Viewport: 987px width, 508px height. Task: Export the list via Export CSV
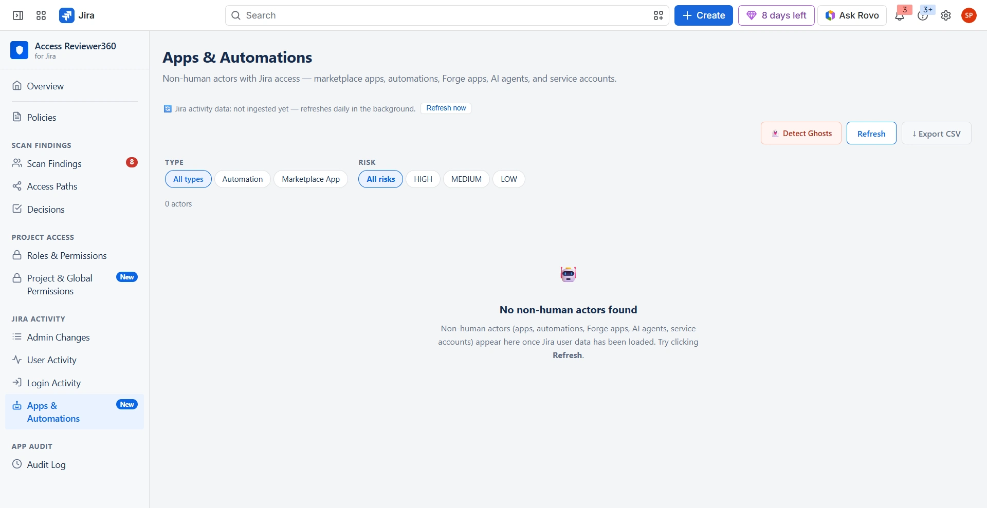(936, 133)
